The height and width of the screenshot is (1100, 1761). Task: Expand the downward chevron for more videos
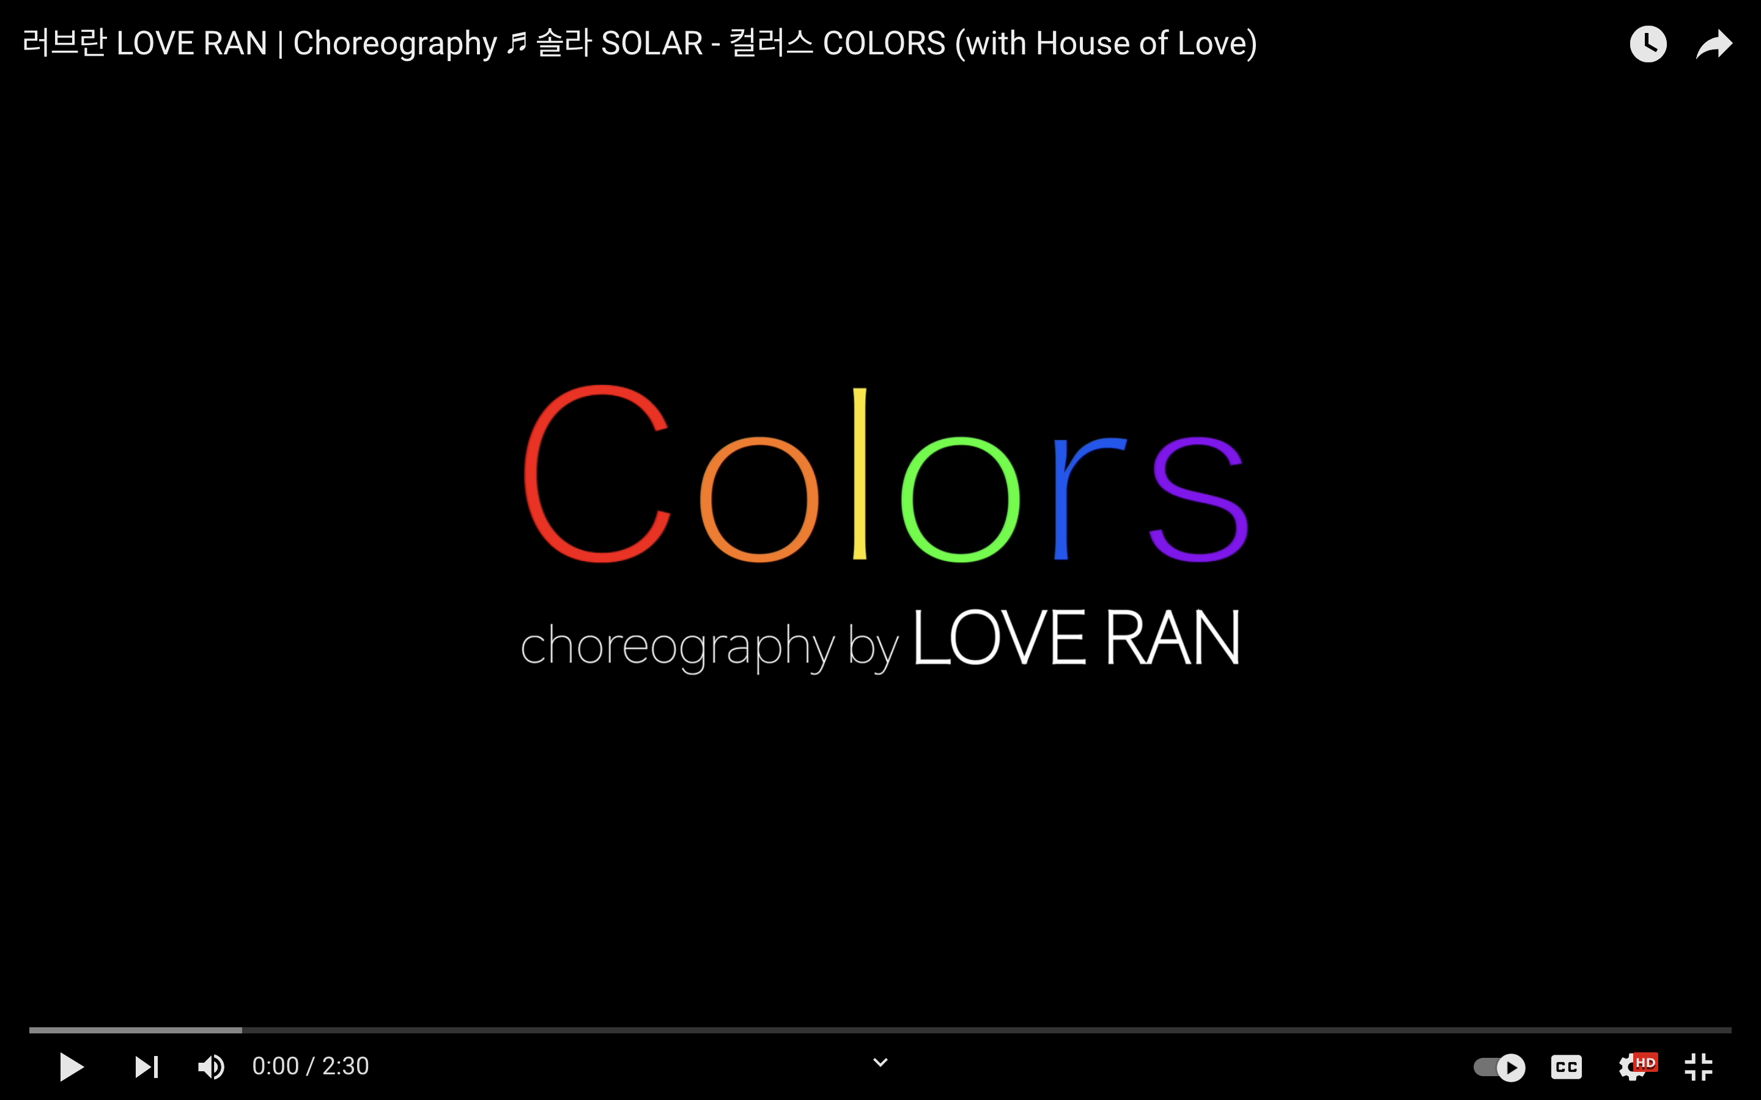point(880,1063)
